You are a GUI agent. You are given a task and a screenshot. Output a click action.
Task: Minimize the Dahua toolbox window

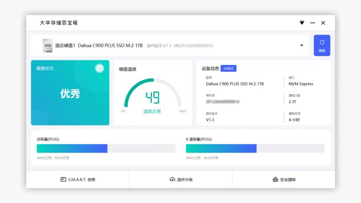313,23
